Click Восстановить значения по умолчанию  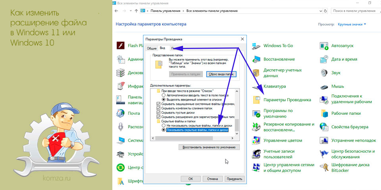click(209, 147)
